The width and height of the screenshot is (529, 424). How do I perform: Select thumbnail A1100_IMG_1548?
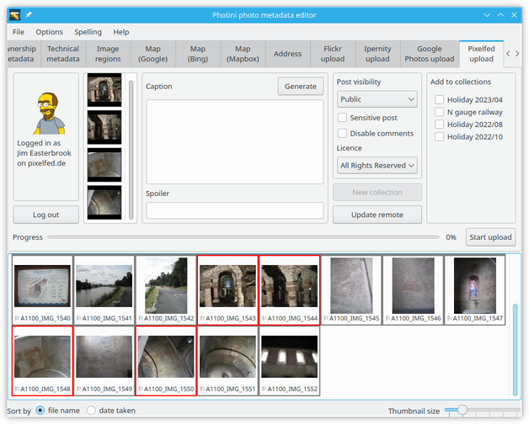[42, 361]
